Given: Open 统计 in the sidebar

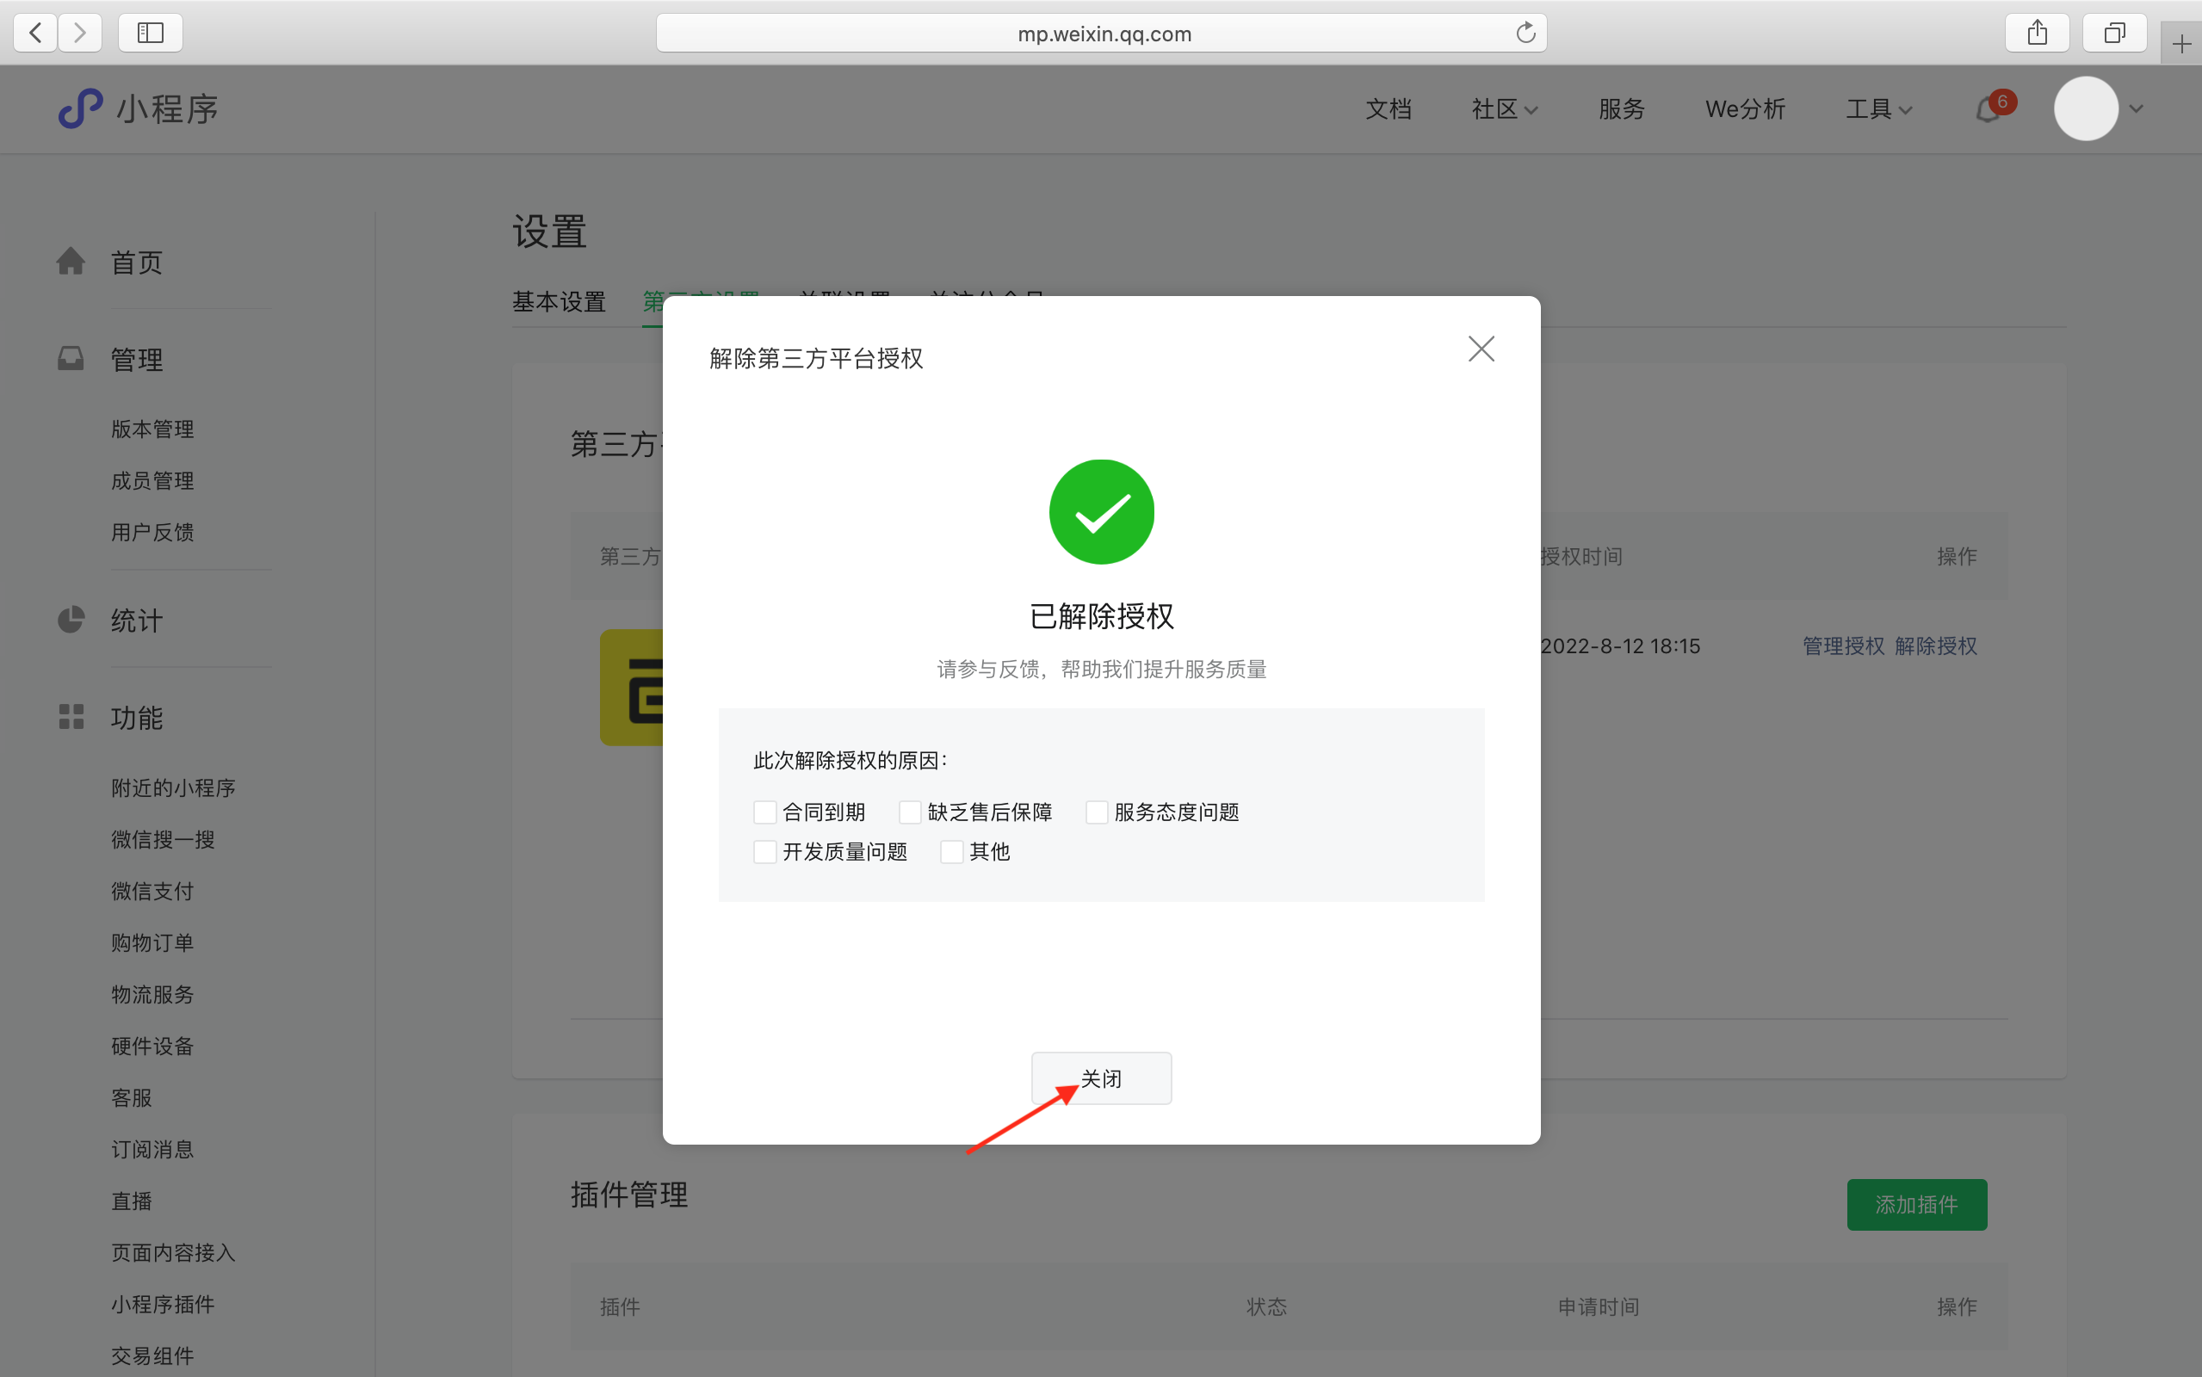Looking at the screenshot, I should (137, 621).
